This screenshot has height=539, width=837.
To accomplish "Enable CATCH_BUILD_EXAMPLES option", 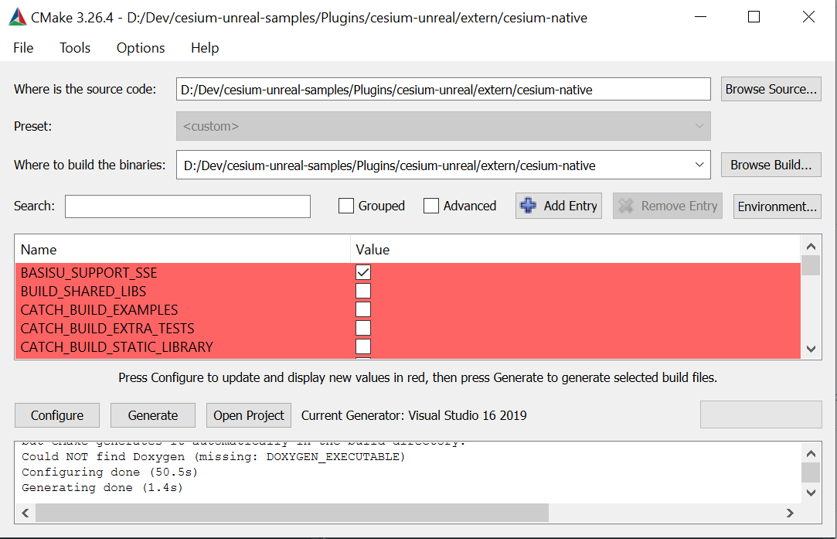I will (362, 309).
